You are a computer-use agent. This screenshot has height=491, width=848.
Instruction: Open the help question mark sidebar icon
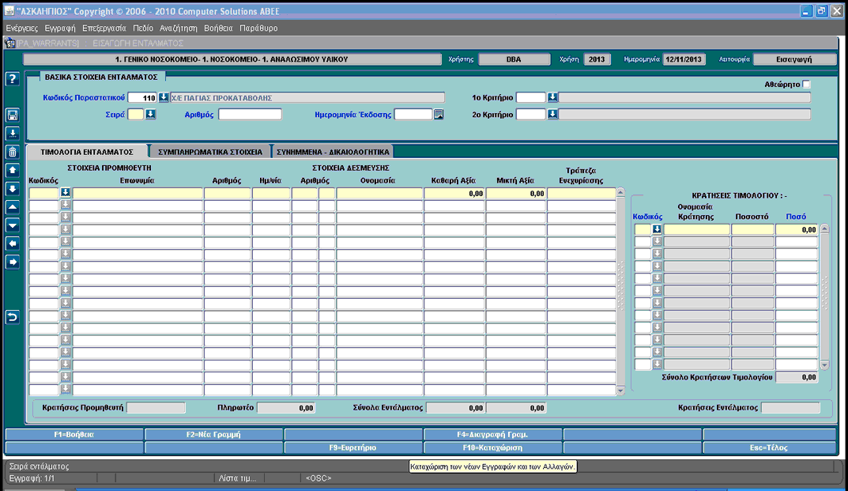[x=13, y=79]
